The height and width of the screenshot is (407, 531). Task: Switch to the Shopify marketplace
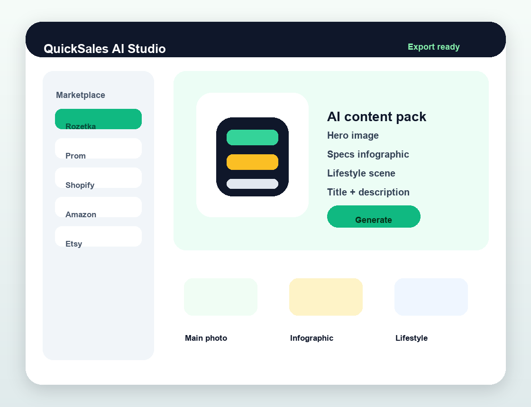(98, 178)
